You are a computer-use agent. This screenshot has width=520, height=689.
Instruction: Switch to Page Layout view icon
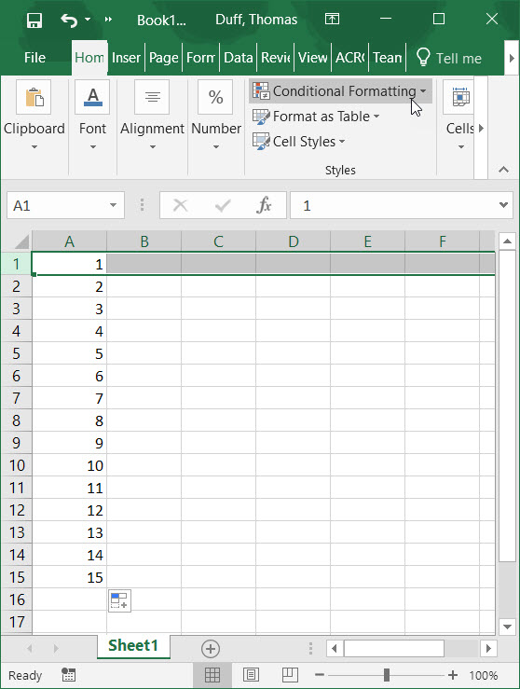pyautogui.click(x=251, y=674)
